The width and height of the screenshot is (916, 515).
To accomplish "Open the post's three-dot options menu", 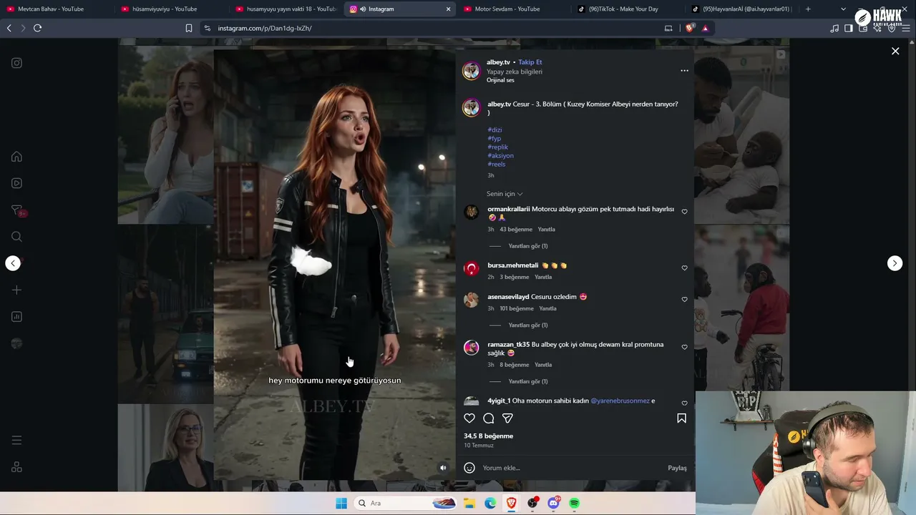I will tap(684, 70).
